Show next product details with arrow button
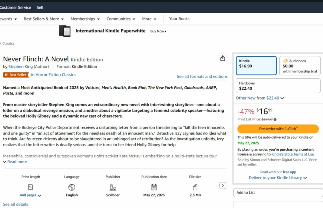This screenshot has width=323, height=208. click(222, 186)
